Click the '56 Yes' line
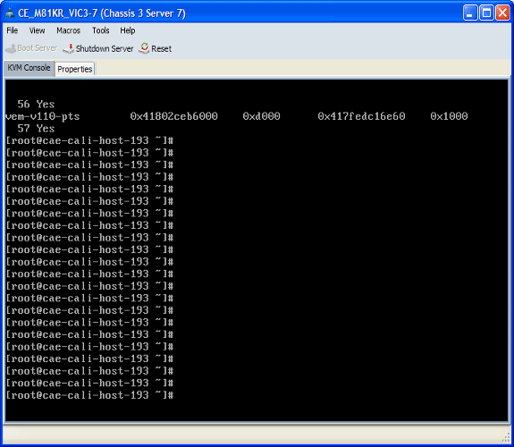The image size is (514, 447). coord(36,105)
